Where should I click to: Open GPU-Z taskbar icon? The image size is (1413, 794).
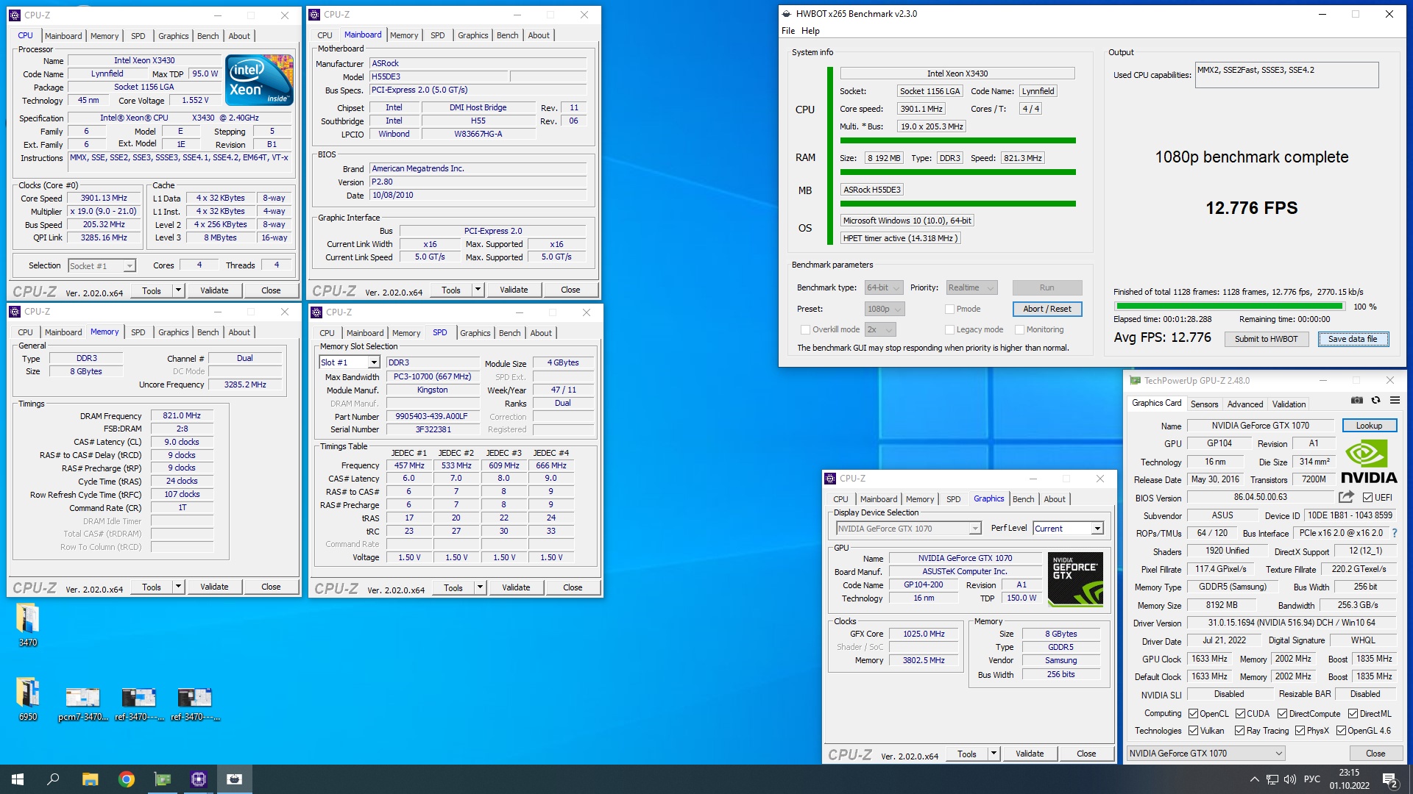pos(163,779)
